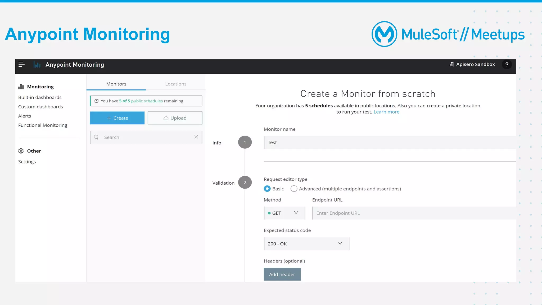Click the Monitoring section chart icon
The image size is (542, 305).
(21, 87)
